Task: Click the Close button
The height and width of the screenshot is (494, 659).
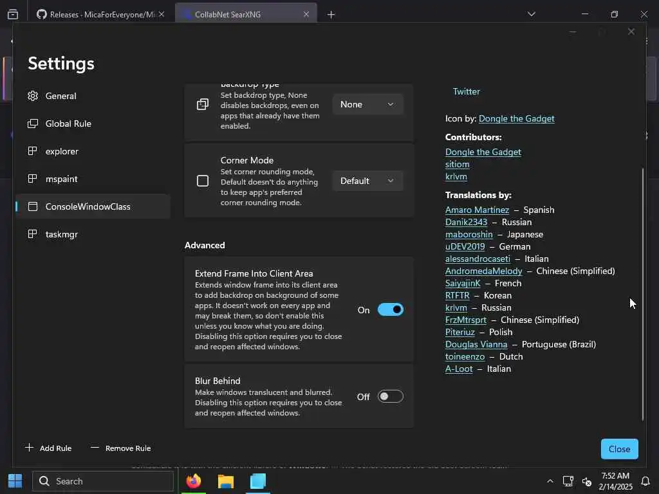Action: pos(620,448)
